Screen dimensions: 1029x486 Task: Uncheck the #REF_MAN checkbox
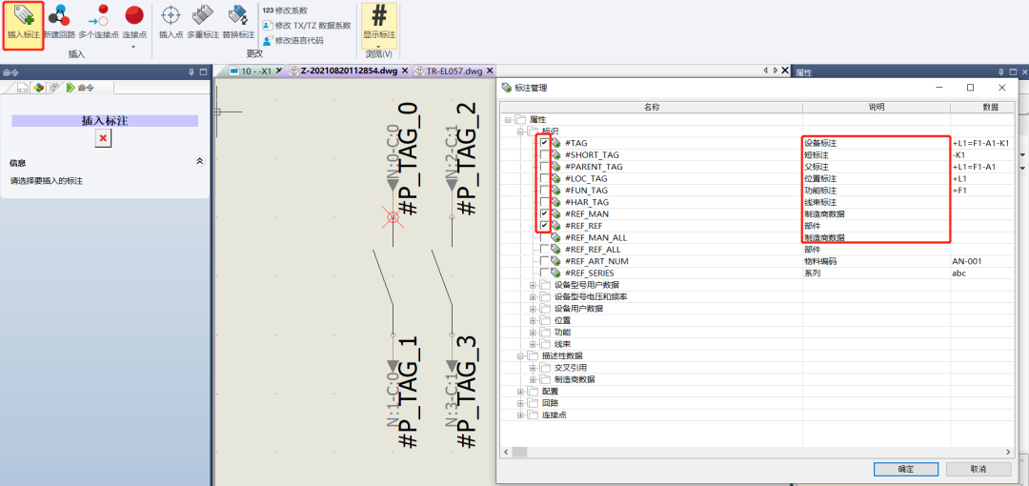[545, 213]
